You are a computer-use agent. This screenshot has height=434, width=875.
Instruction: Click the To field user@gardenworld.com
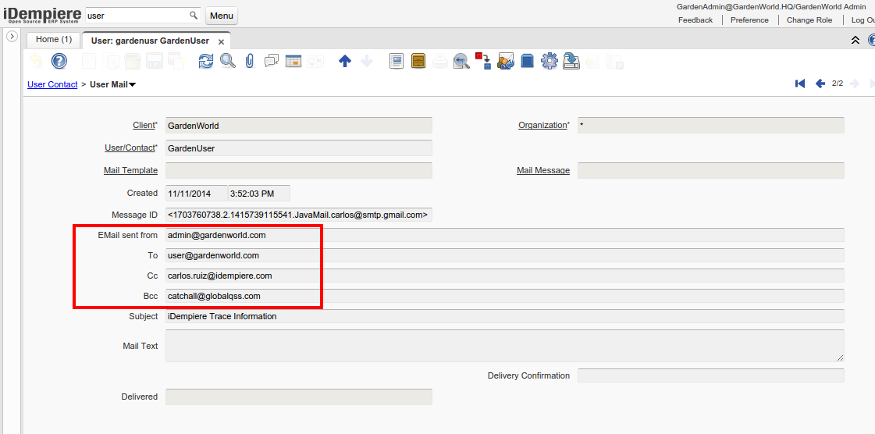point(504,255)
